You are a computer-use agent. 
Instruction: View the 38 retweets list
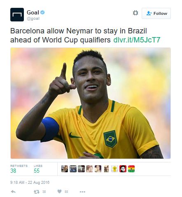click(x=19, y=169)
